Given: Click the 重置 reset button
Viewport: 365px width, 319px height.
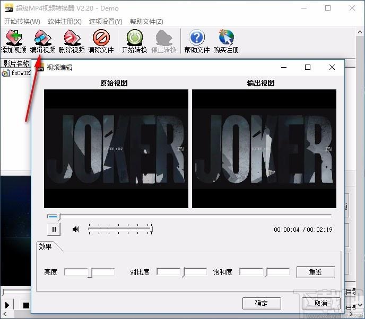Looking at the screenshot, I should (x=316, y=272).
